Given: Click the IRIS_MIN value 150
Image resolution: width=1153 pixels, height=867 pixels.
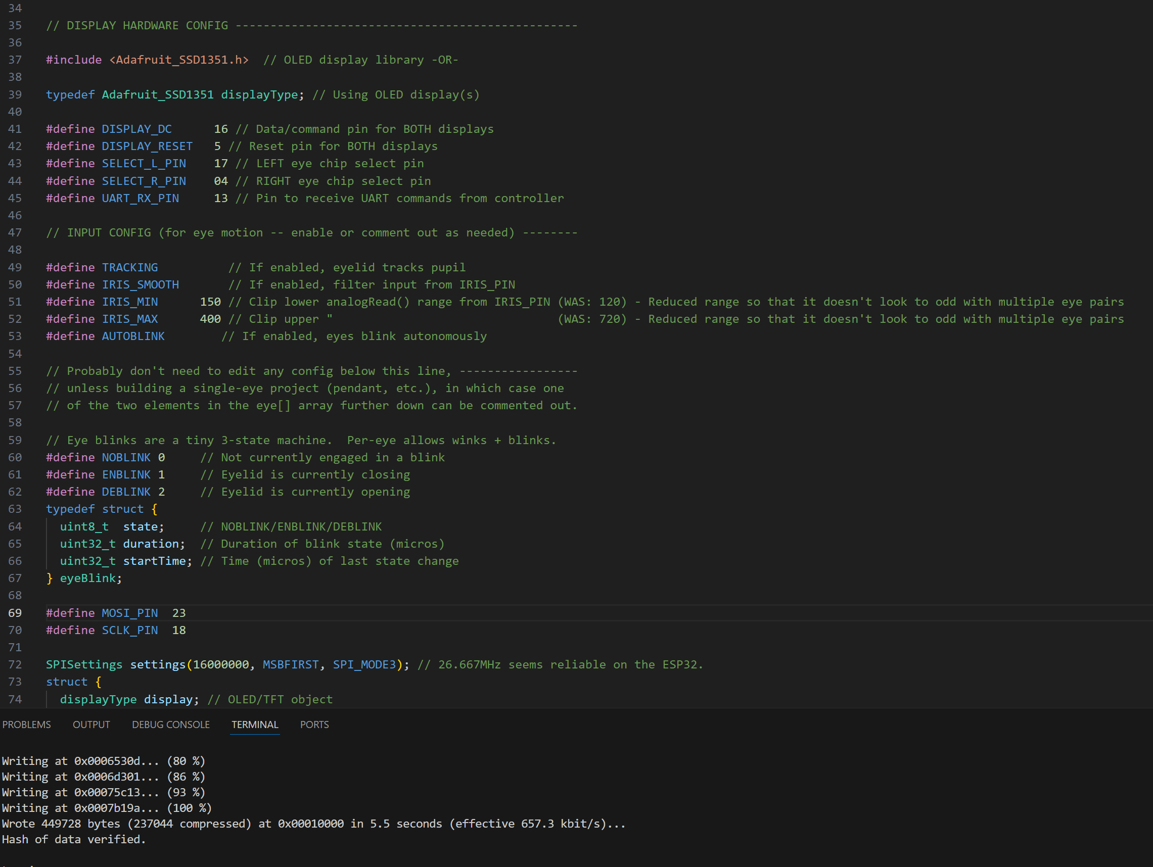Looking at the screenshot, I should (x=211, y=302).
